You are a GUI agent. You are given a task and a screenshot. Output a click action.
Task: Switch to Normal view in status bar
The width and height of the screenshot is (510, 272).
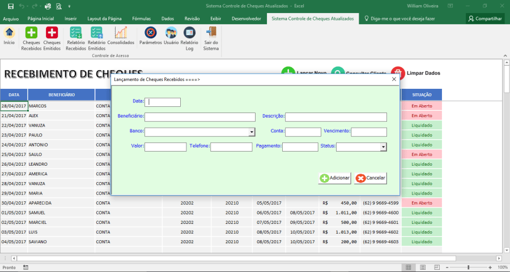(409, 267)
